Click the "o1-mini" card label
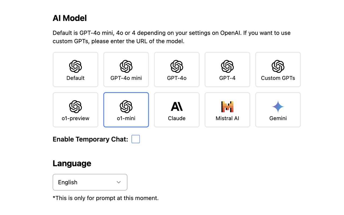This screenshot has height=215, width=344. point(126,118)
